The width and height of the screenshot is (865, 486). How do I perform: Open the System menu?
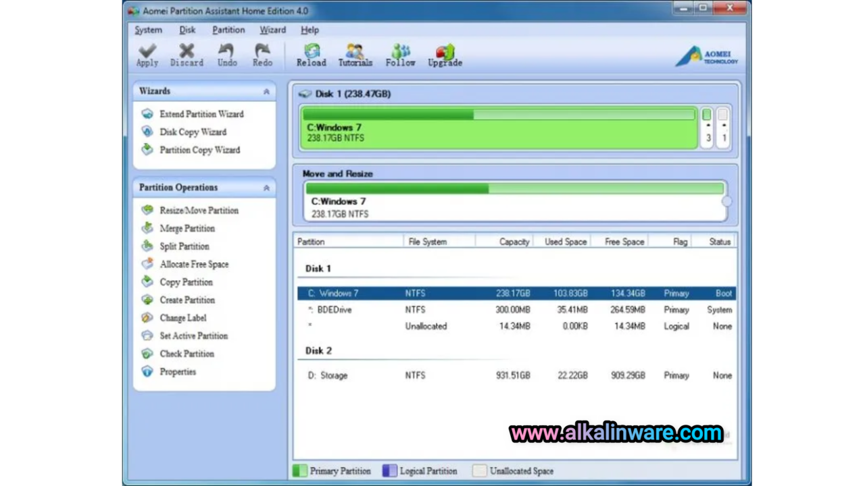148,30
